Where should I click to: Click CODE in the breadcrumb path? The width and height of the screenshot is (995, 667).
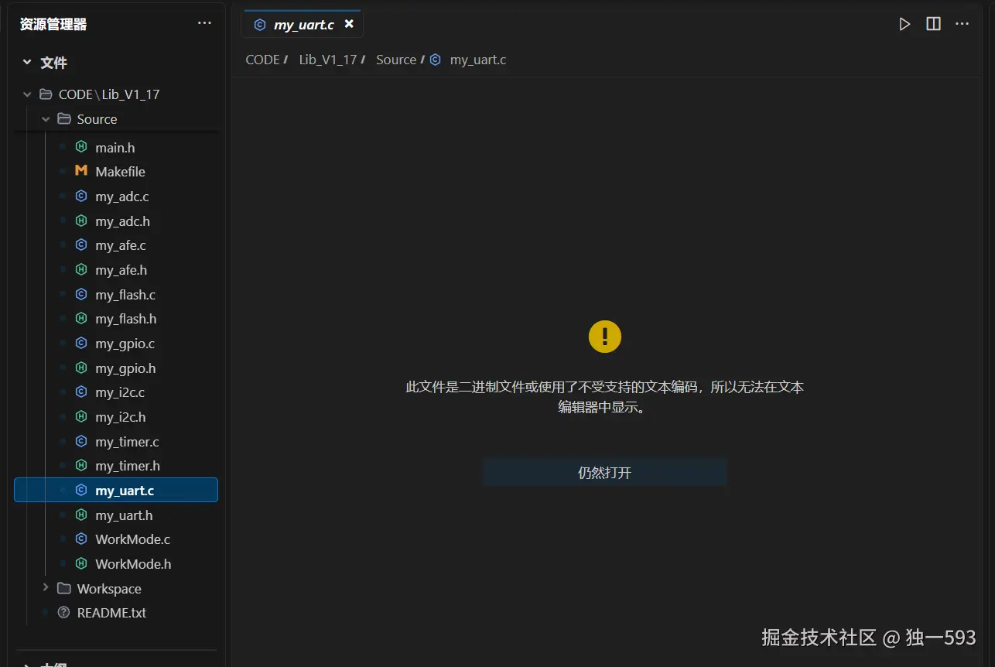coord(262,59)
